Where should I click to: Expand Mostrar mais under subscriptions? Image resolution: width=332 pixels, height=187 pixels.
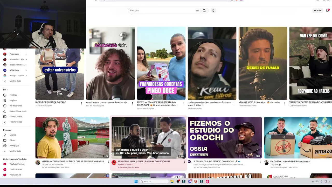tap(15, 81)
